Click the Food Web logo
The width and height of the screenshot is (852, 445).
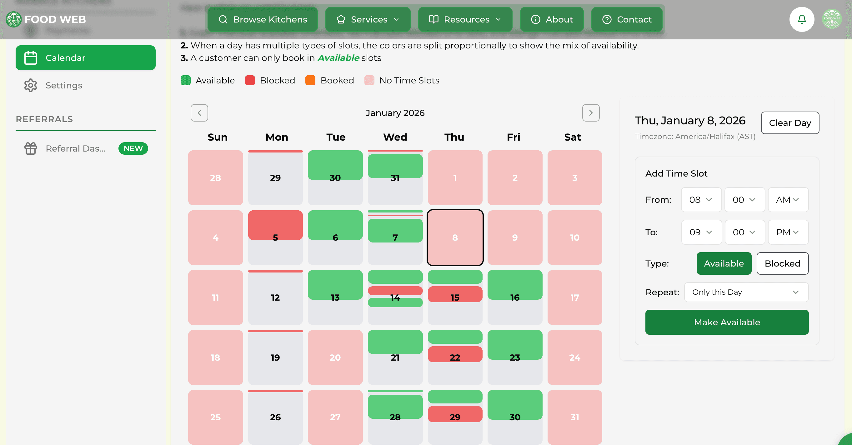coord(46,19)
